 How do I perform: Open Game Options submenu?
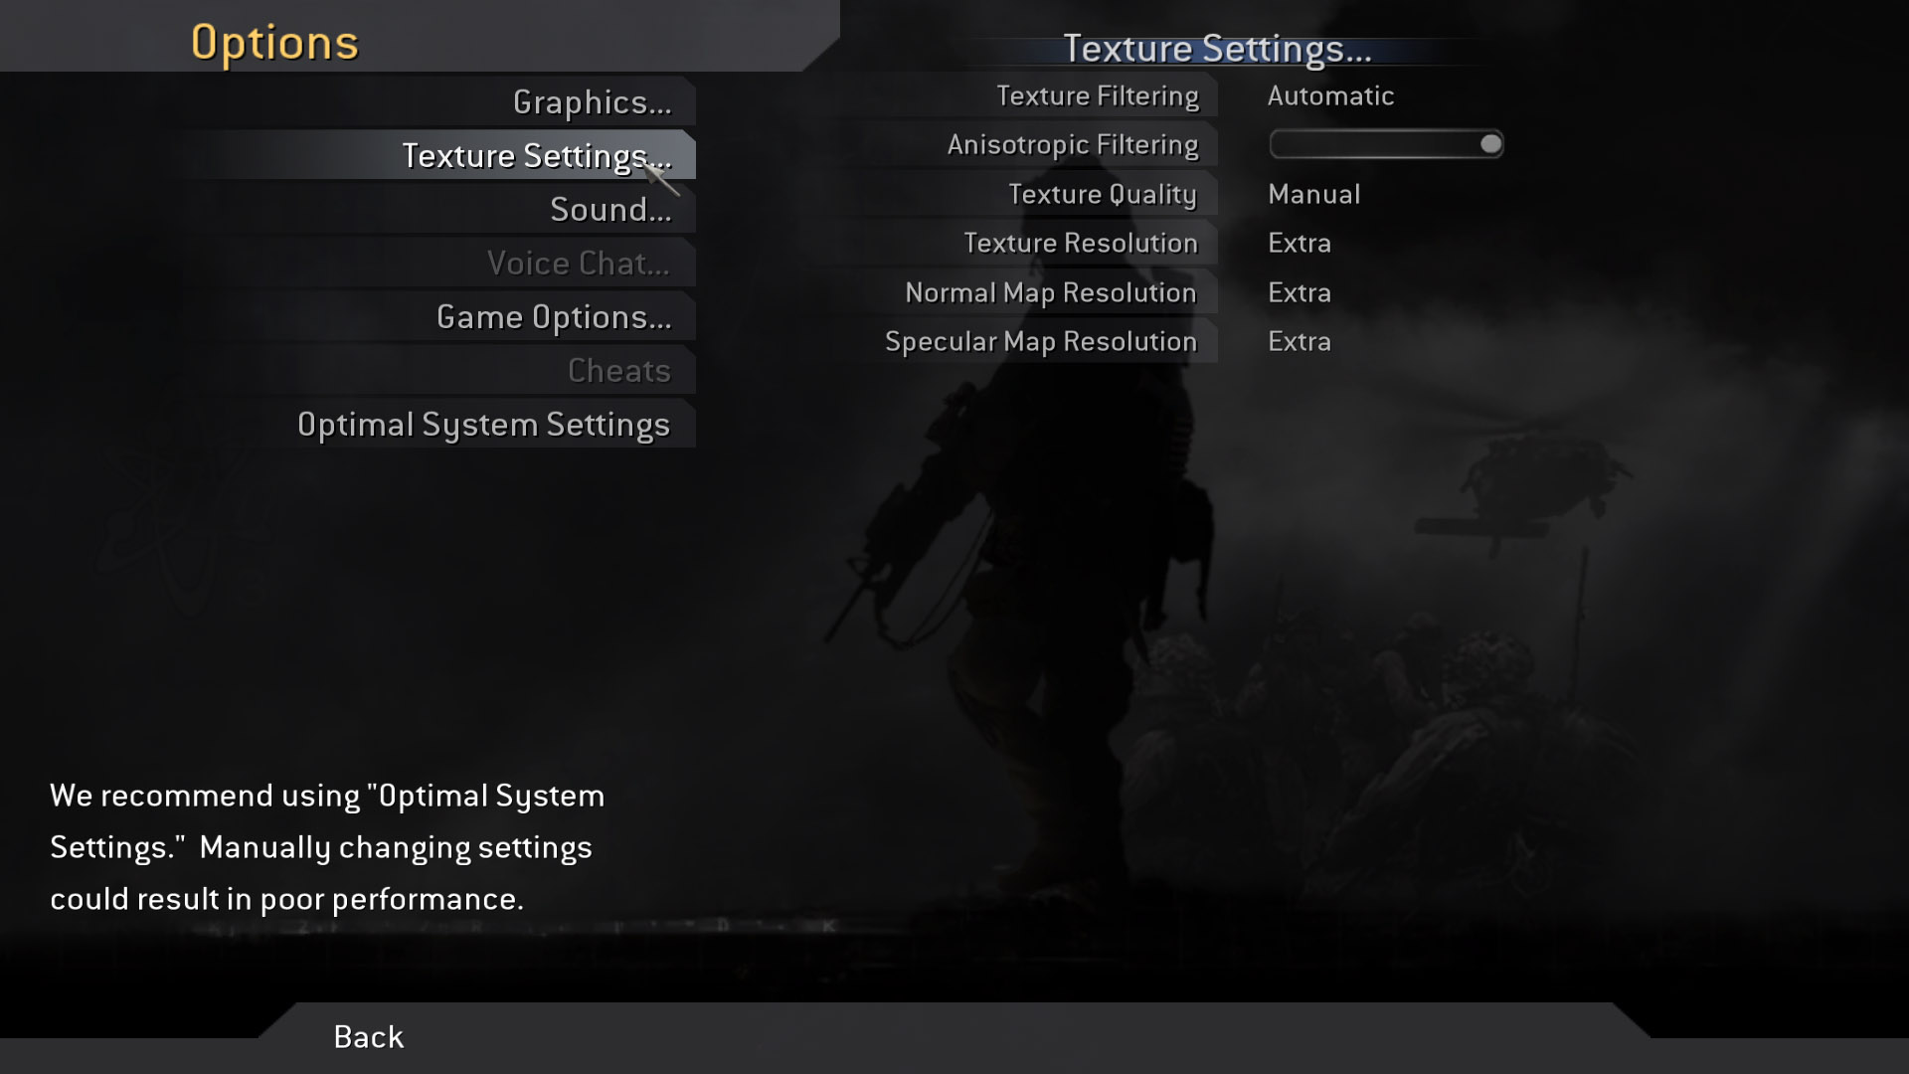554,317
